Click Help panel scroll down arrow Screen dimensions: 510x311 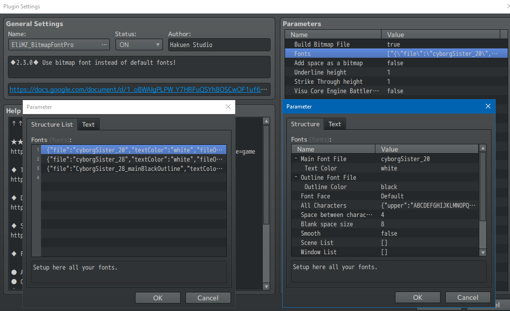[266, 287]
